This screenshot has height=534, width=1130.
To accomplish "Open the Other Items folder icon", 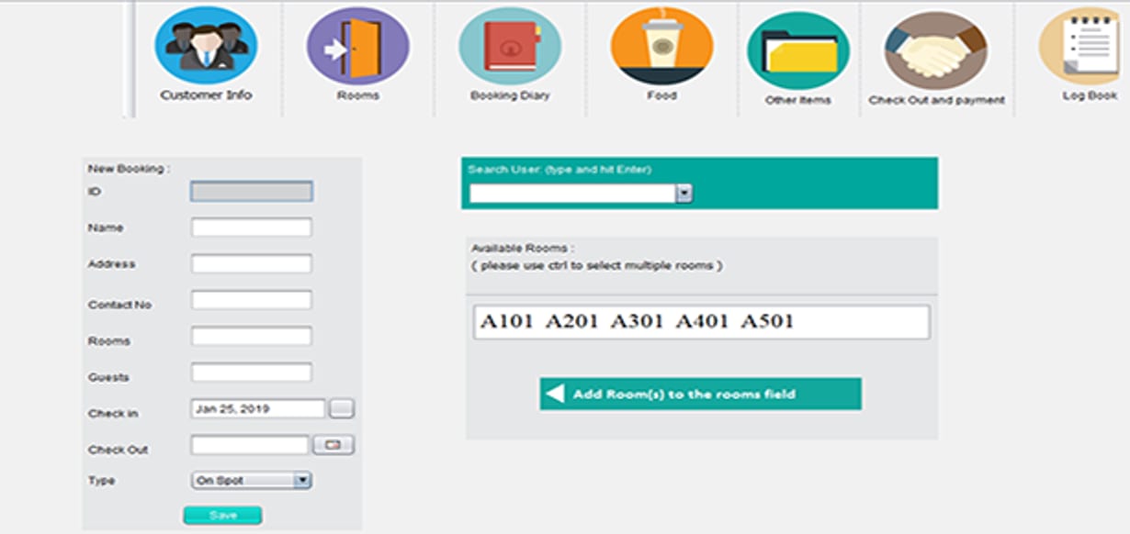I will (x=797, y=50).
